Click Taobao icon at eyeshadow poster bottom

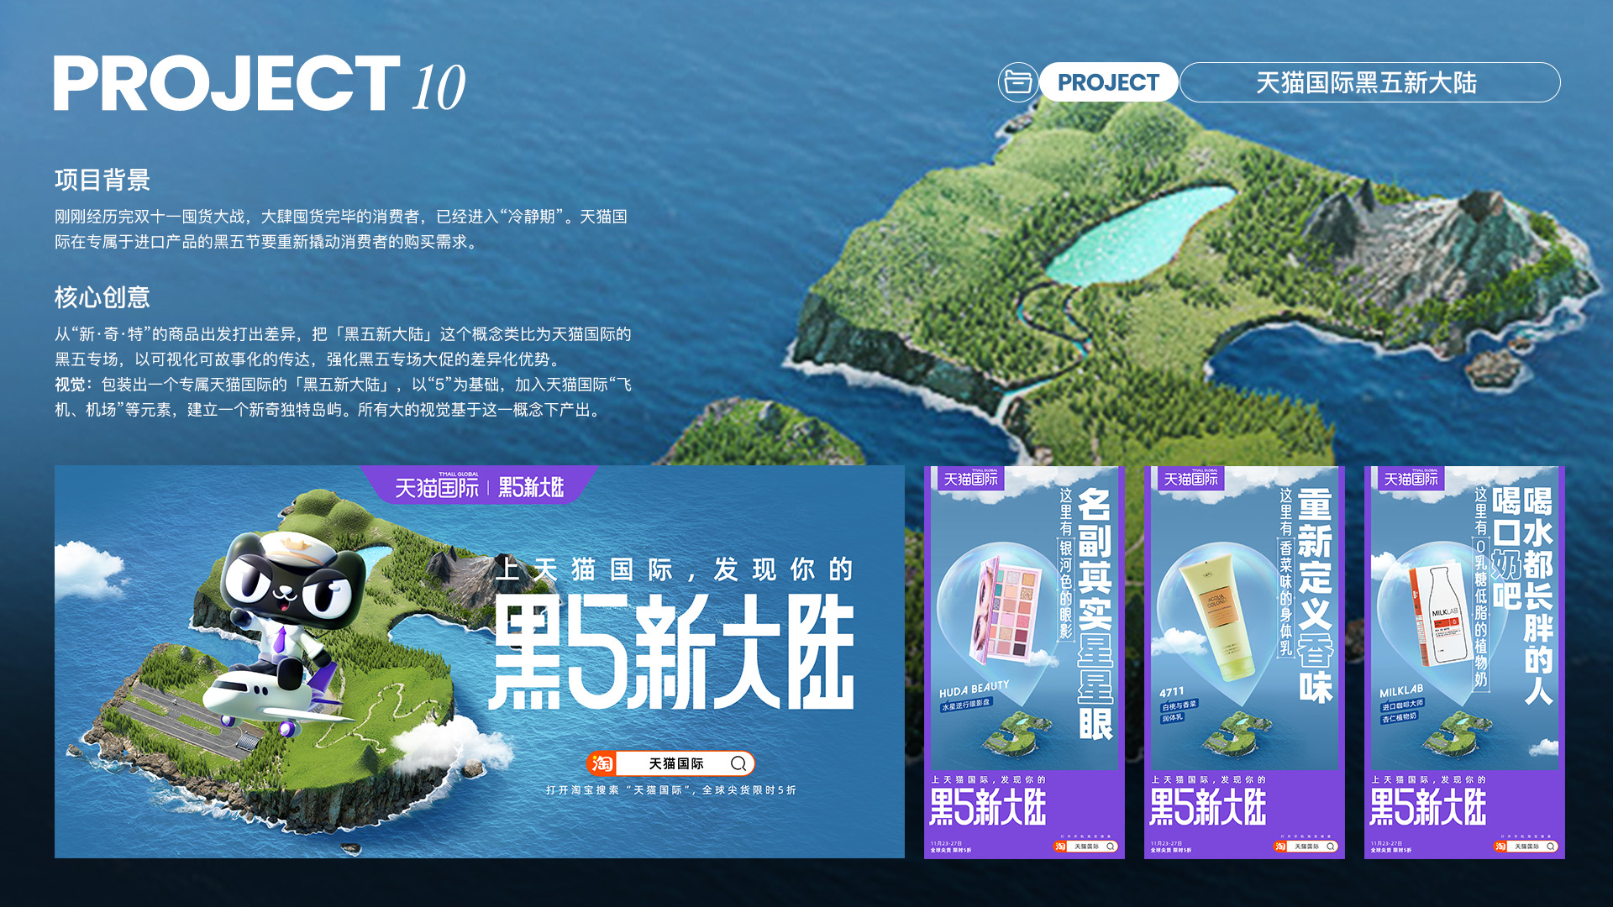pyautogui.click(x=1060, y=847)
